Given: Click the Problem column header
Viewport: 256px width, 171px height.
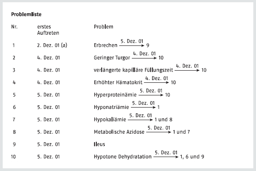Looking at the screenshot, I should tap(103, 27).
